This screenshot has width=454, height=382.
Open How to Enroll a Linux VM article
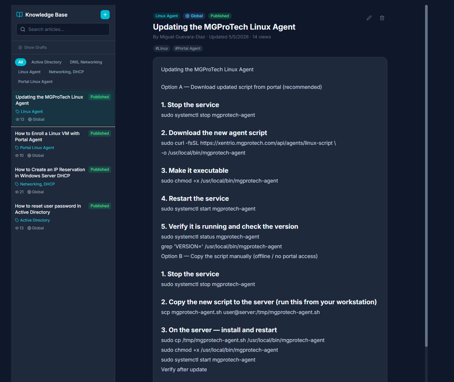pyautogui.click(x=63, y=144)
